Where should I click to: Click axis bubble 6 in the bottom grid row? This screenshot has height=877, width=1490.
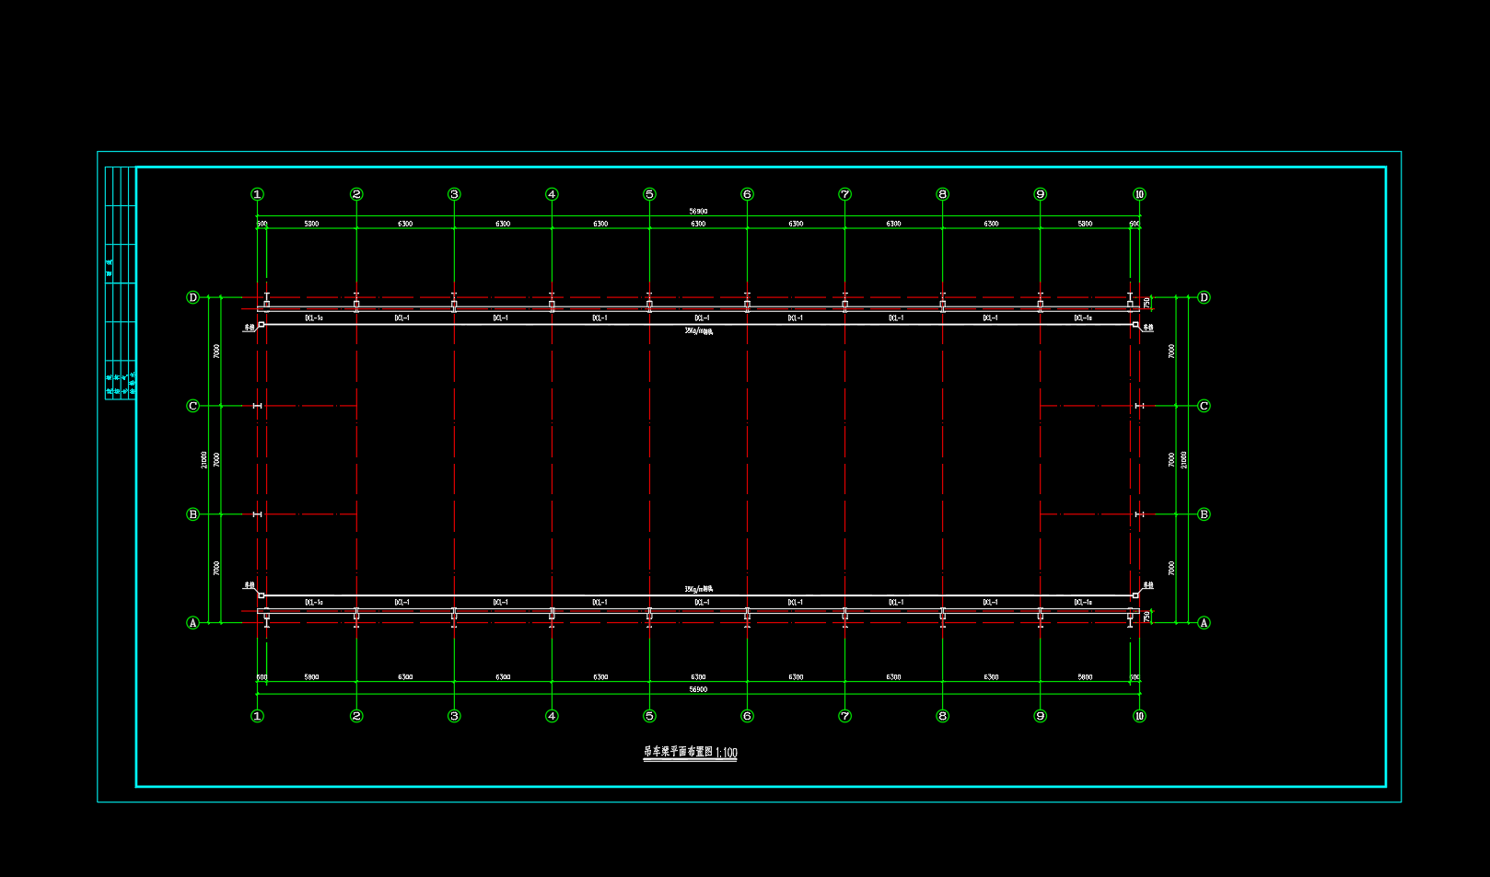747,716
